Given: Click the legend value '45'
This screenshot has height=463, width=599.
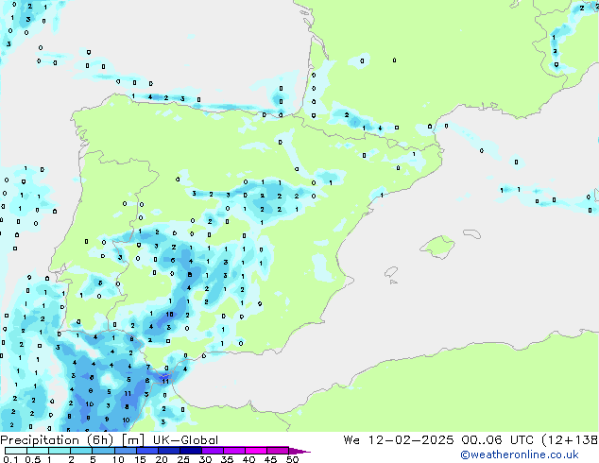Looking at the screenshot, I should [x=270, y=459].
